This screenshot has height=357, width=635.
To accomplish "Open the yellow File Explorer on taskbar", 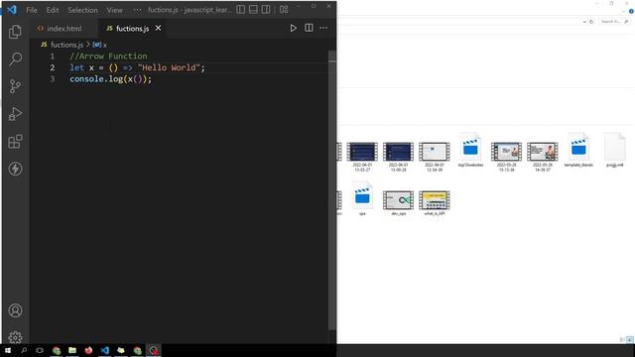I will 121,350.
